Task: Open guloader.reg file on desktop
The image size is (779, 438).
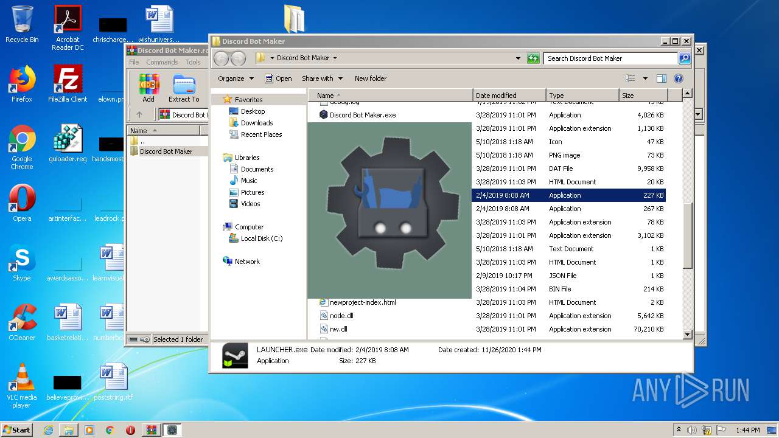Action: [68, 144]
